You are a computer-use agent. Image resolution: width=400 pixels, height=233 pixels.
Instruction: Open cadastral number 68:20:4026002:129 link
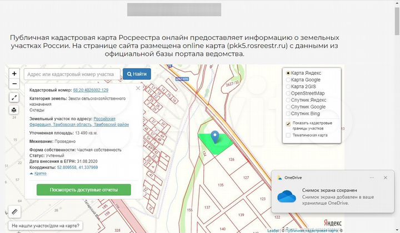pos(91,90)
